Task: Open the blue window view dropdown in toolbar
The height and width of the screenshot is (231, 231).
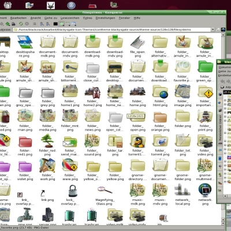Action: pyautogui.click(x=74, y=24)
